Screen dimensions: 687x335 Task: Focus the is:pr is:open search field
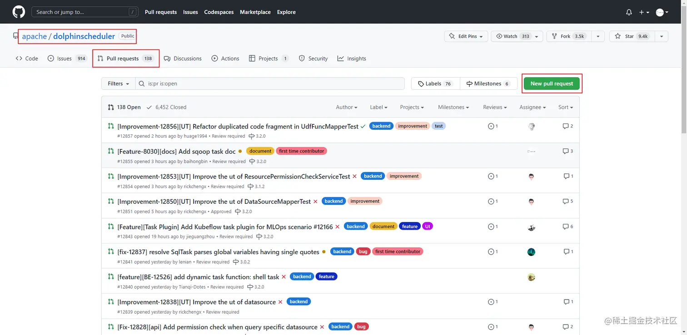click(273, 84)
